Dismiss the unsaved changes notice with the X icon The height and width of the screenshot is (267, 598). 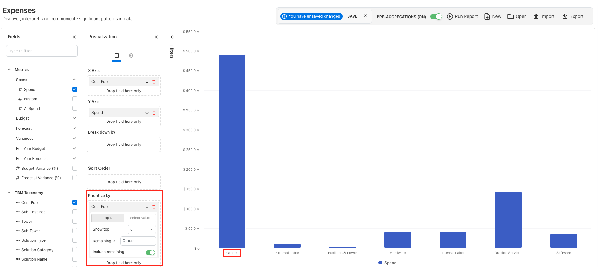[366, 16]
